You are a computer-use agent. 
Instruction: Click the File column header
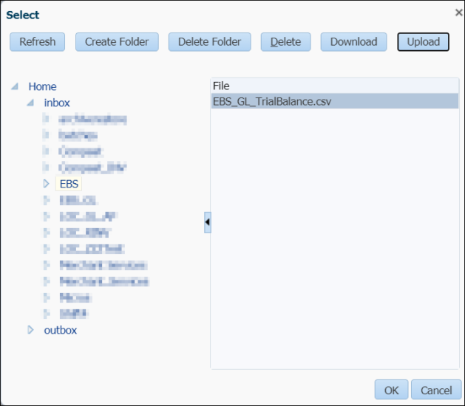pos(333,86)
